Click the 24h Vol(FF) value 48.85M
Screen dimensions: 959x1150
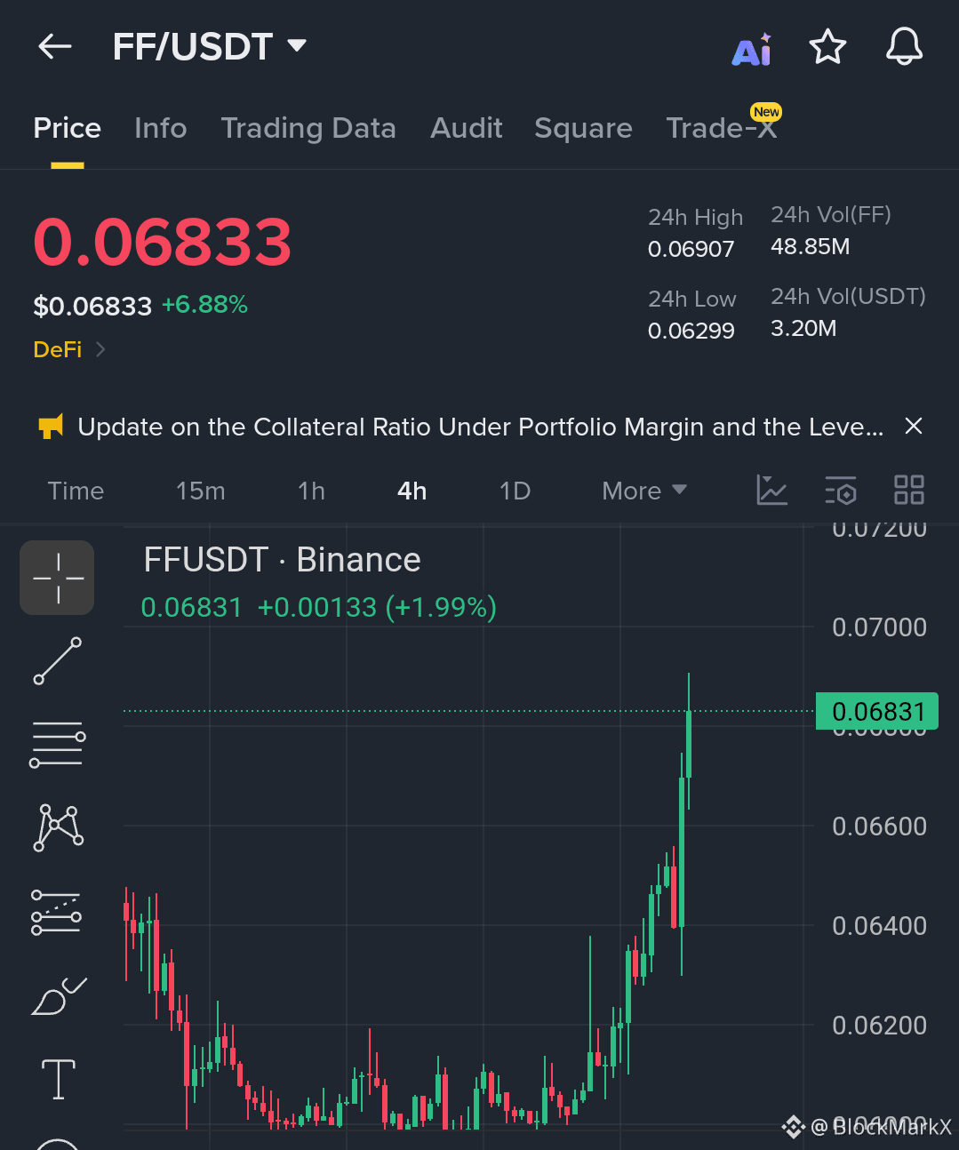[811, 246]
